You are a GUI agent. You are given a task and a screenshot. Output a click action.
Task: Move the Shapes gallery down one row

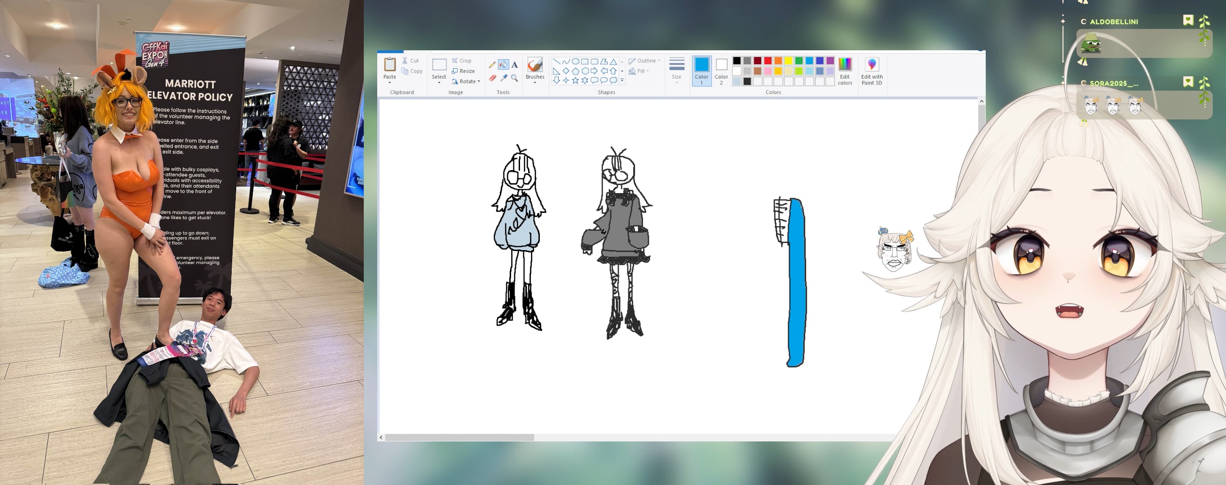coord(622,71)
